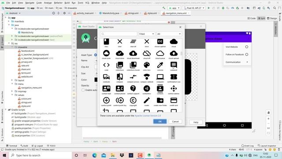The height and width of the screenshot is (159, 282).
Task: Open the Terminal tool window
Action: (x=11, y=146)
